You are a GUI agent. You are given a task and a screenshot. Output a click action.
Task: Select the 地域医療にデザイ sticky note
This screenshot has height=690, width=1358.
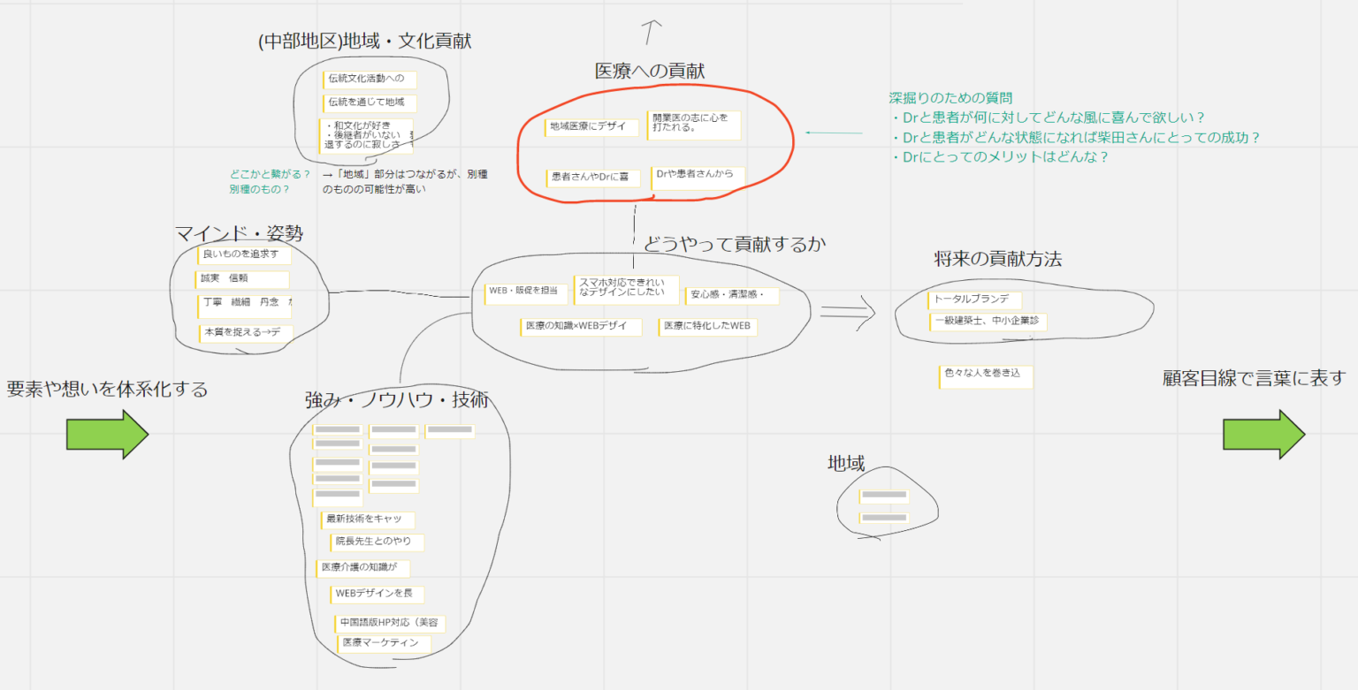591,127
